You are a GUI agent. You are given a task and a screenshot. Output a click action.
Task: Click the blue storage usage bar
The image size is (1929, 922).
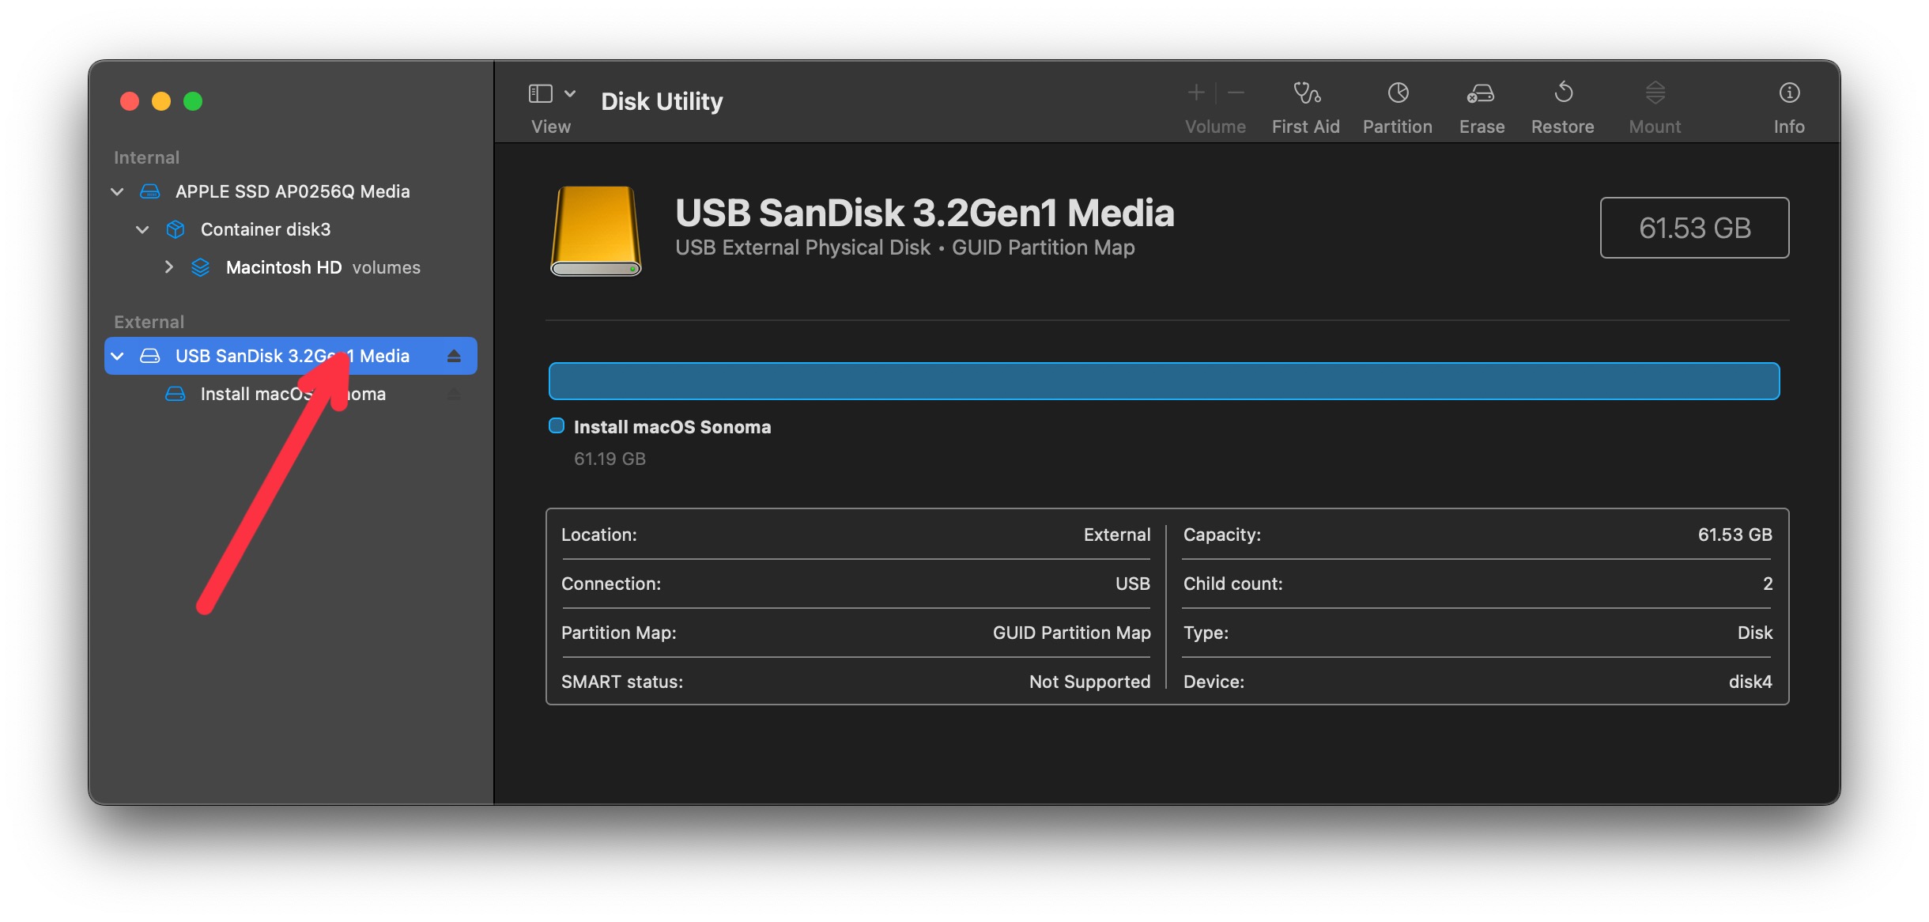pyautogui.click(x=1162, y=380)
